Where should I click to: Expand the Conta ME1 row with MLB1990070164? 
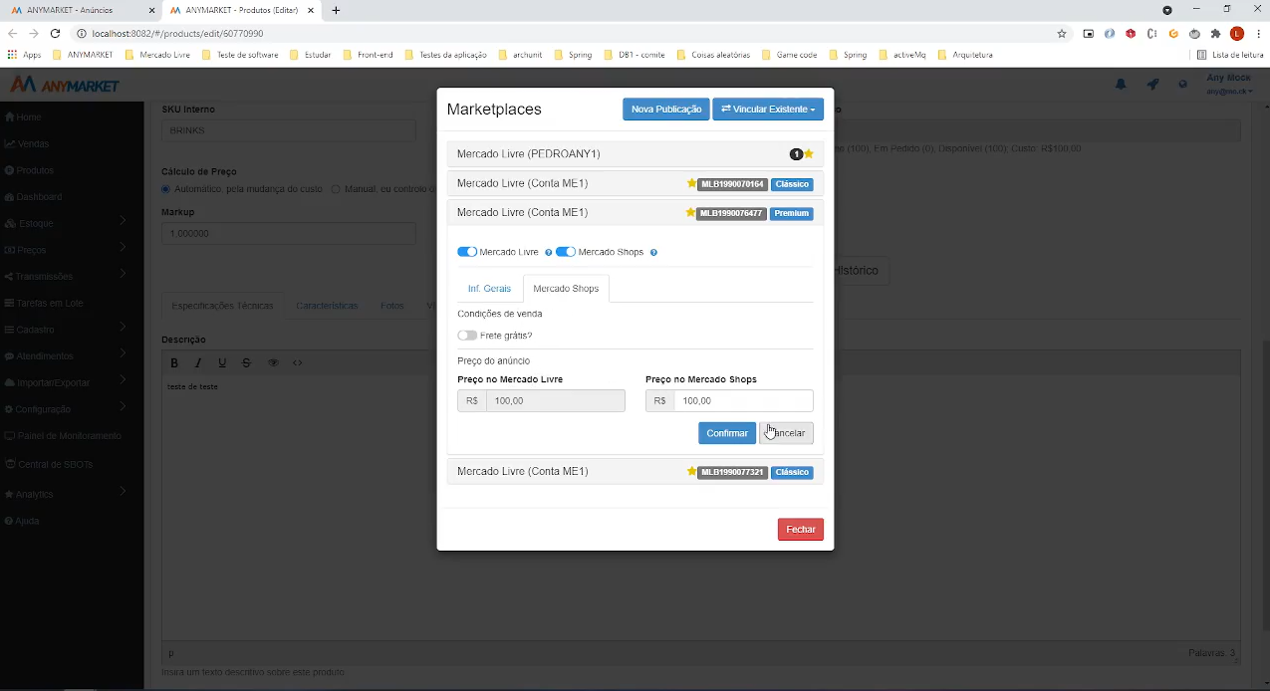(635, 183)
